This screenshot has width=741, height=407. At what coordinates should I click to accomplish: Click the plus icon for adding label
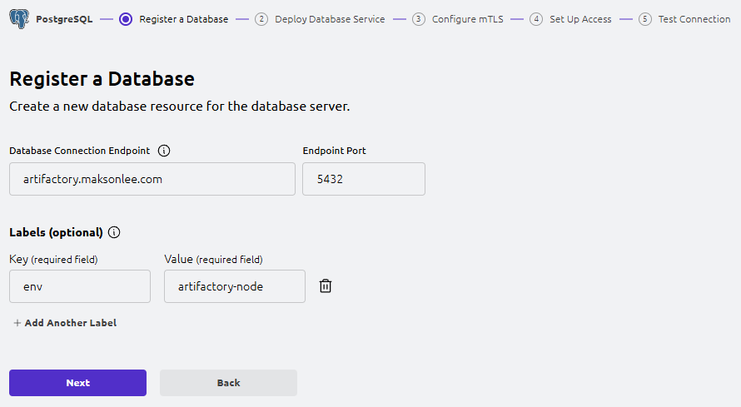(17, 323)
